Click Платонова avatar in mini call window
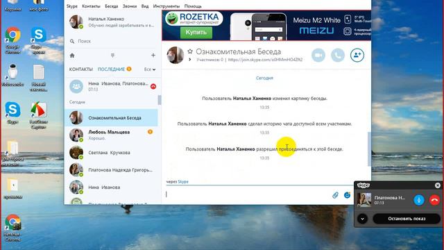Image resolution: width=444 pixels, height=250 pixels. coord(364,200)
